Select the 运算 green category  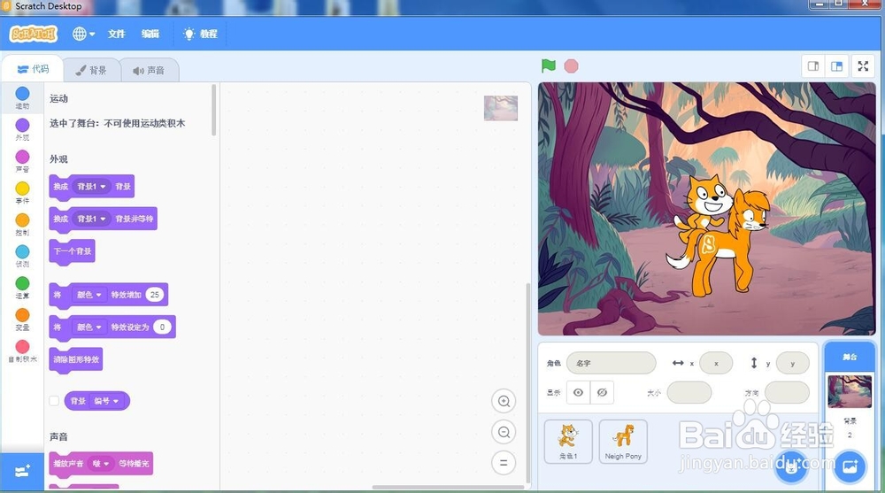point(23,287)
